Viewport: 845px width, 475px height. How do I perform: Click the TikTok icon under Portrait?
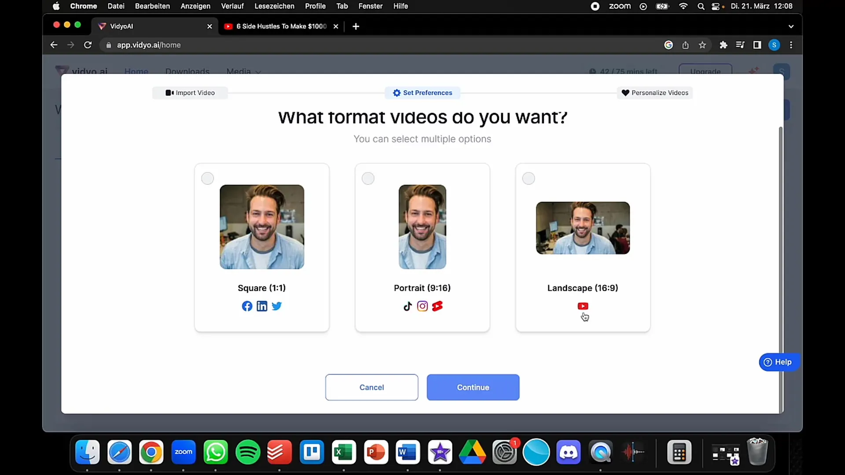[x=408, y=306]
